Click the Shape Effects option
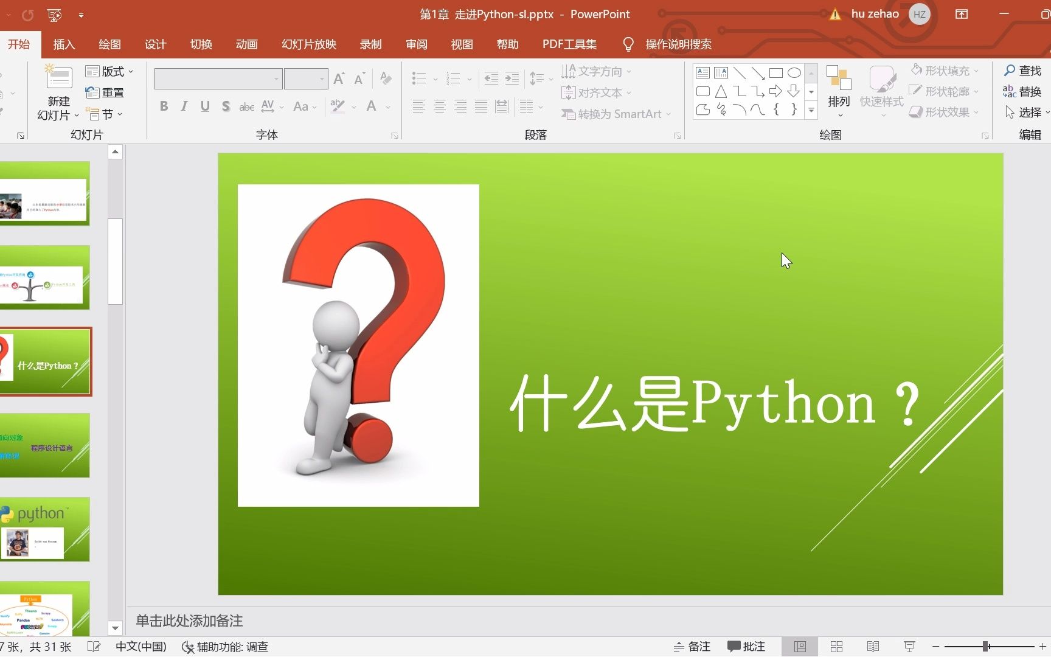The width and height of the screenshot is (1051, 657). [x=943, y=112]
